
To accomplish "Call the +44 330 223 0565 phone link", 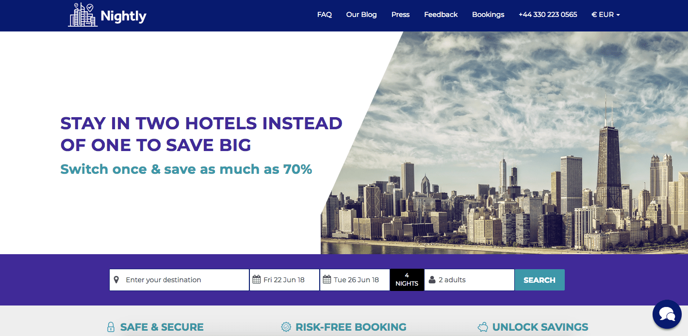I will [x=548, y=15].
